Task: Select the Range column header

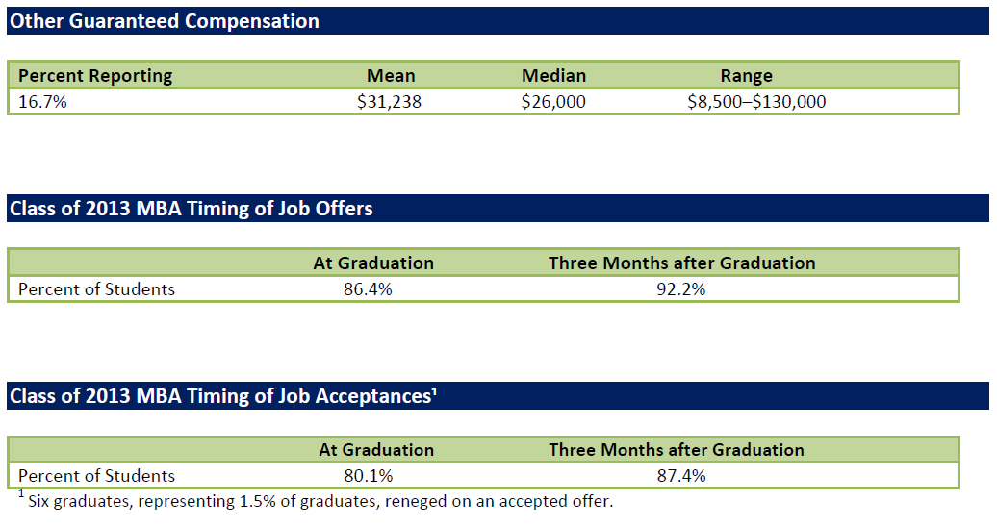Action: pos(746,76)
